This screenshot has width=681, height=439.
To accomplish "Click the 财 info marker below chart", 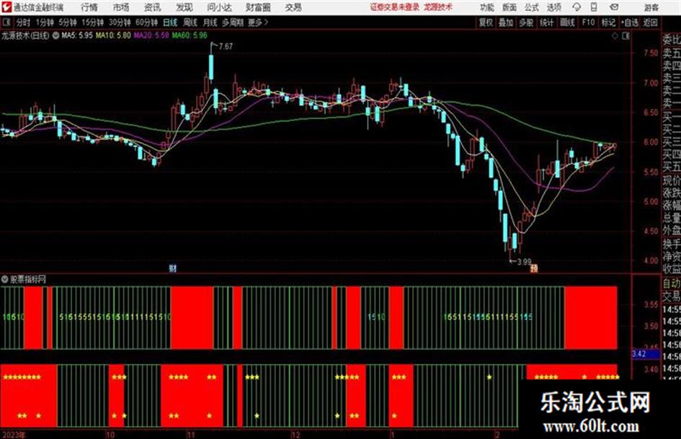I will [x=173, y=268].
